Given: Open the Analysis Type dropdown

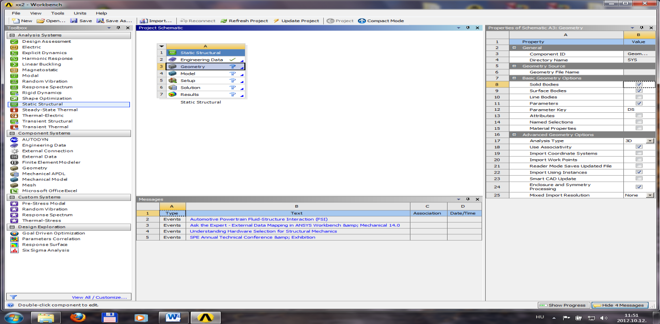Looking at the screenshot, I should coord(650,141).
